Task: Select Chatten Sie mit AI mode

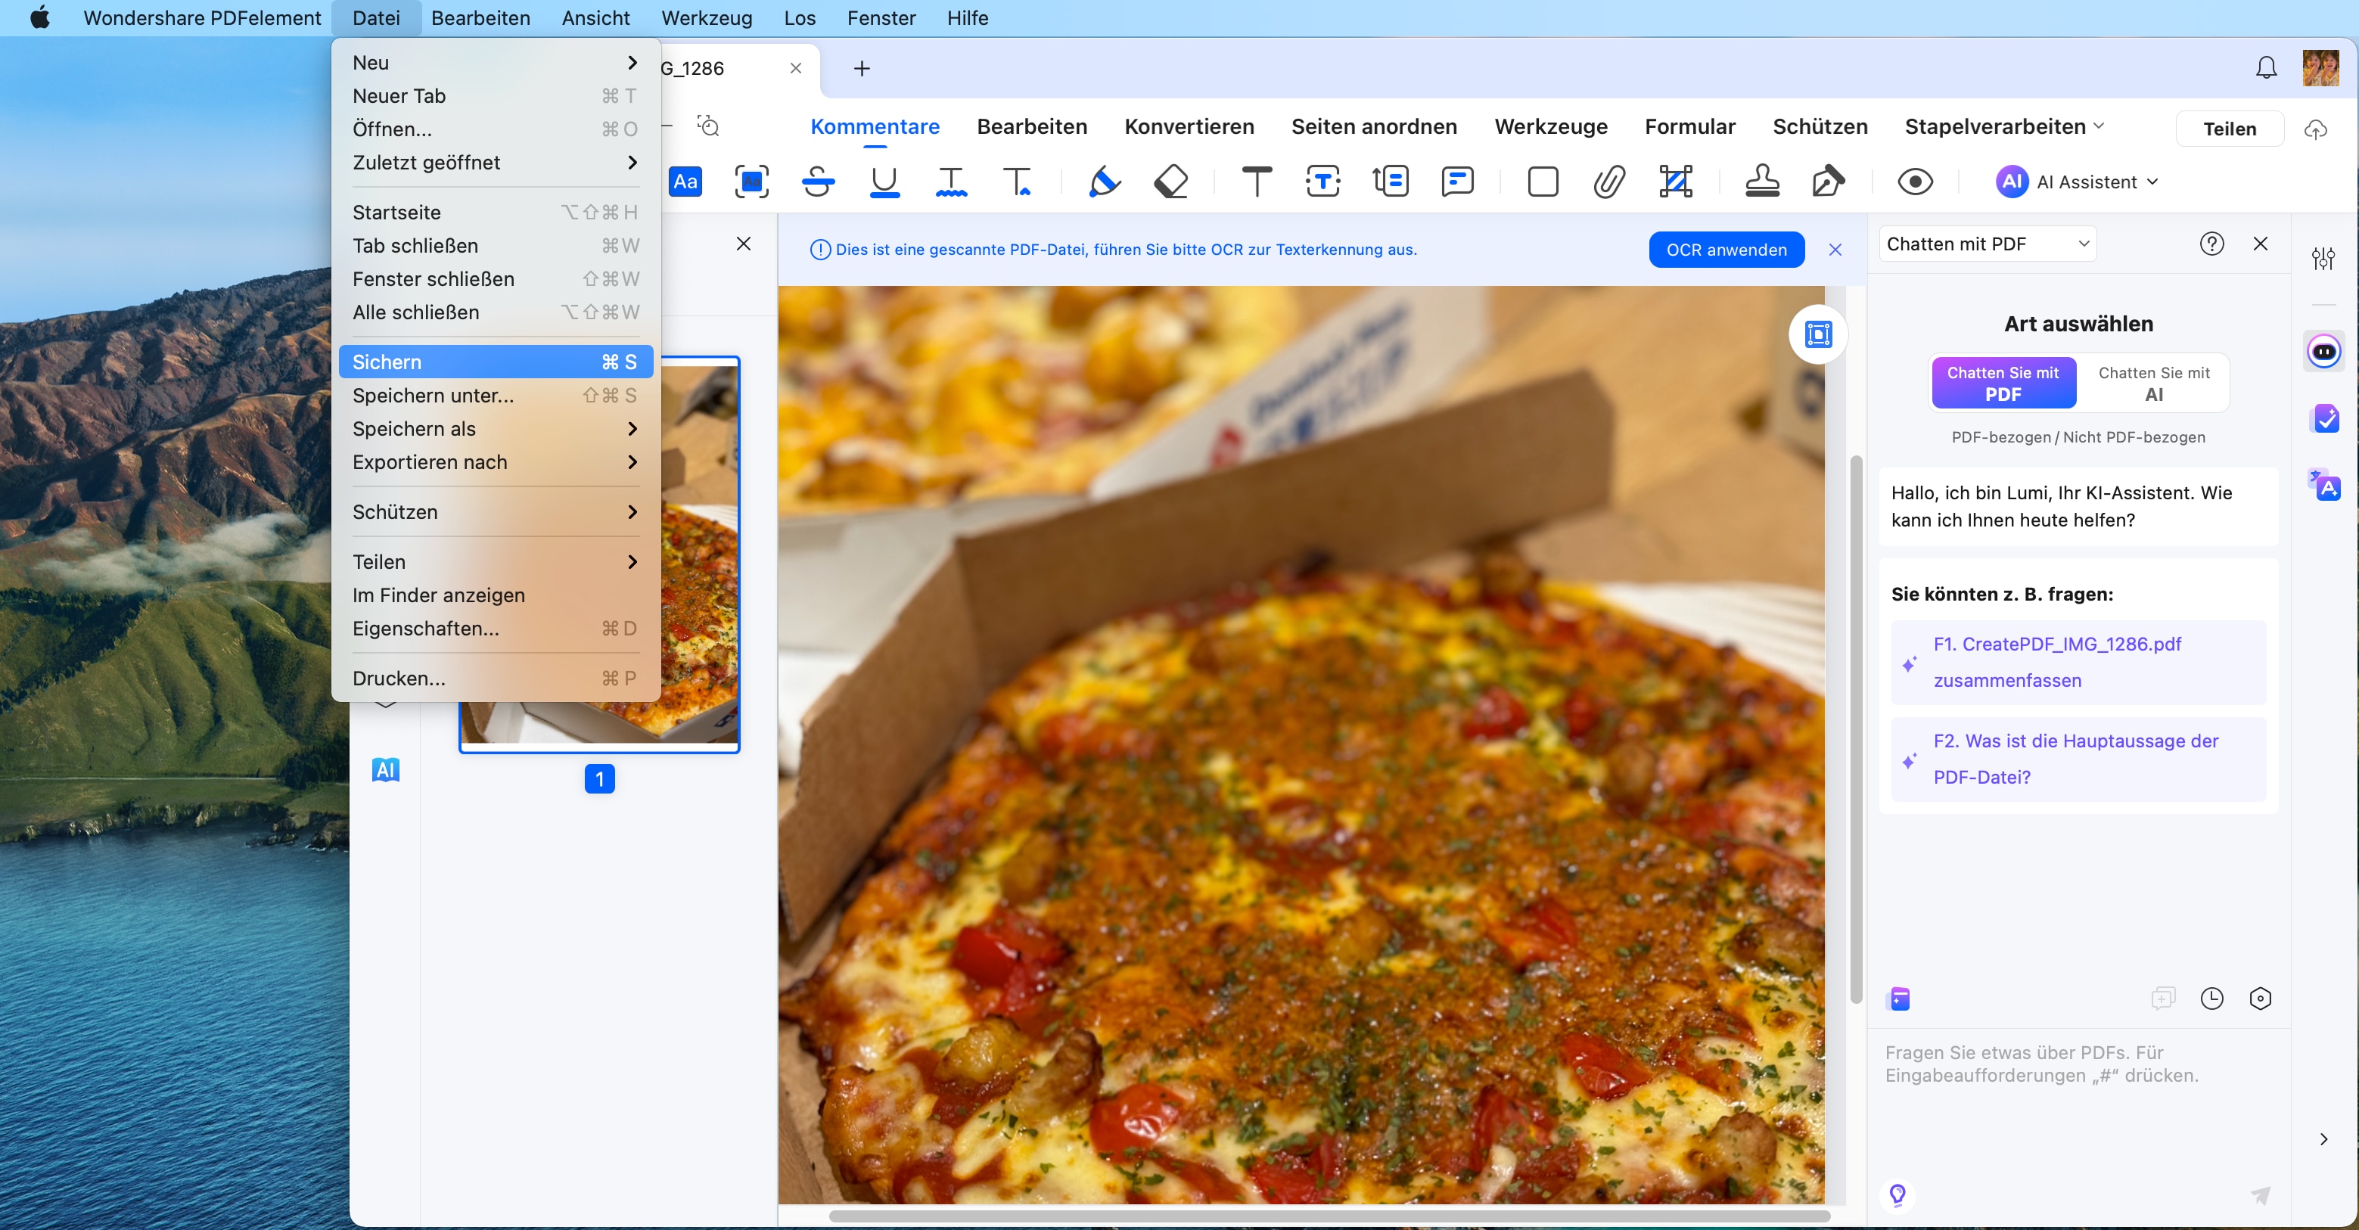Action: click(x=2154, y=384)
